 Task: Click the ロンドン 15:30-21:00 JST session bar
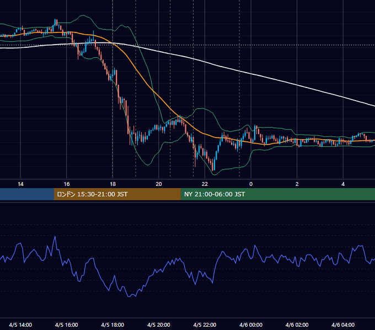117,194
